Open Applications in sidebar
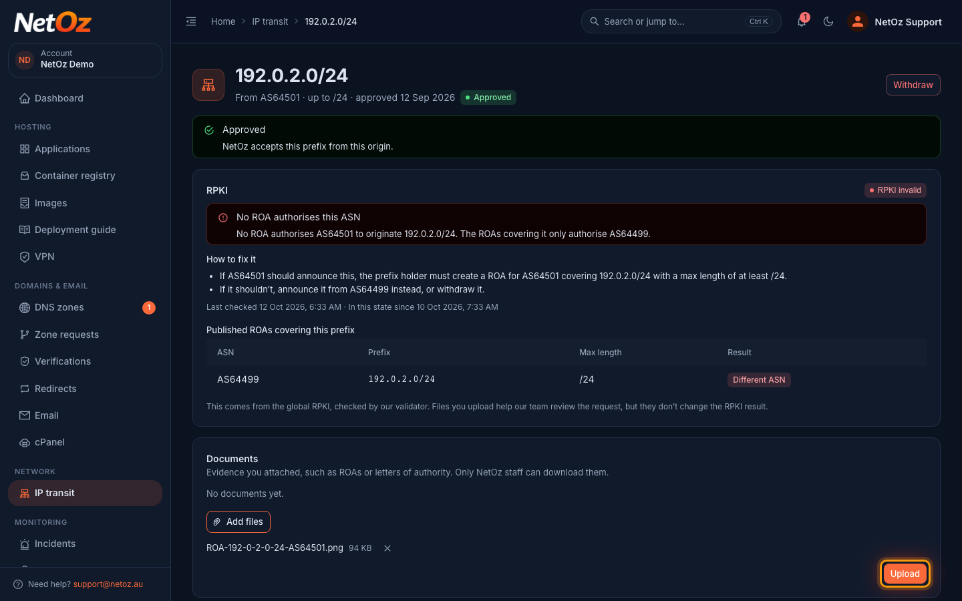Viewport: 962px width, 601px height. [x=85, y=149]
